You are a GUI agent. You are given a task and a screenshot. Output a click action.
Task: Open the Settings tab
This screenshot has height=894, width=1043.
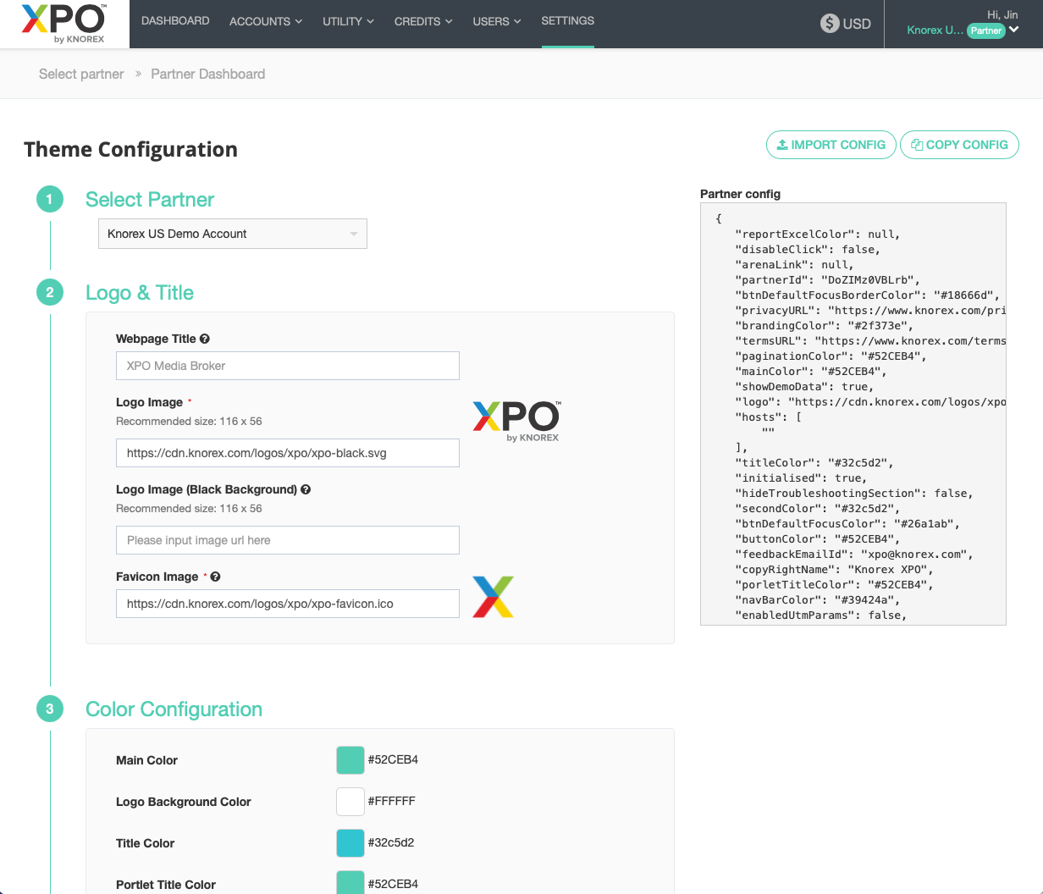(568, 20)
